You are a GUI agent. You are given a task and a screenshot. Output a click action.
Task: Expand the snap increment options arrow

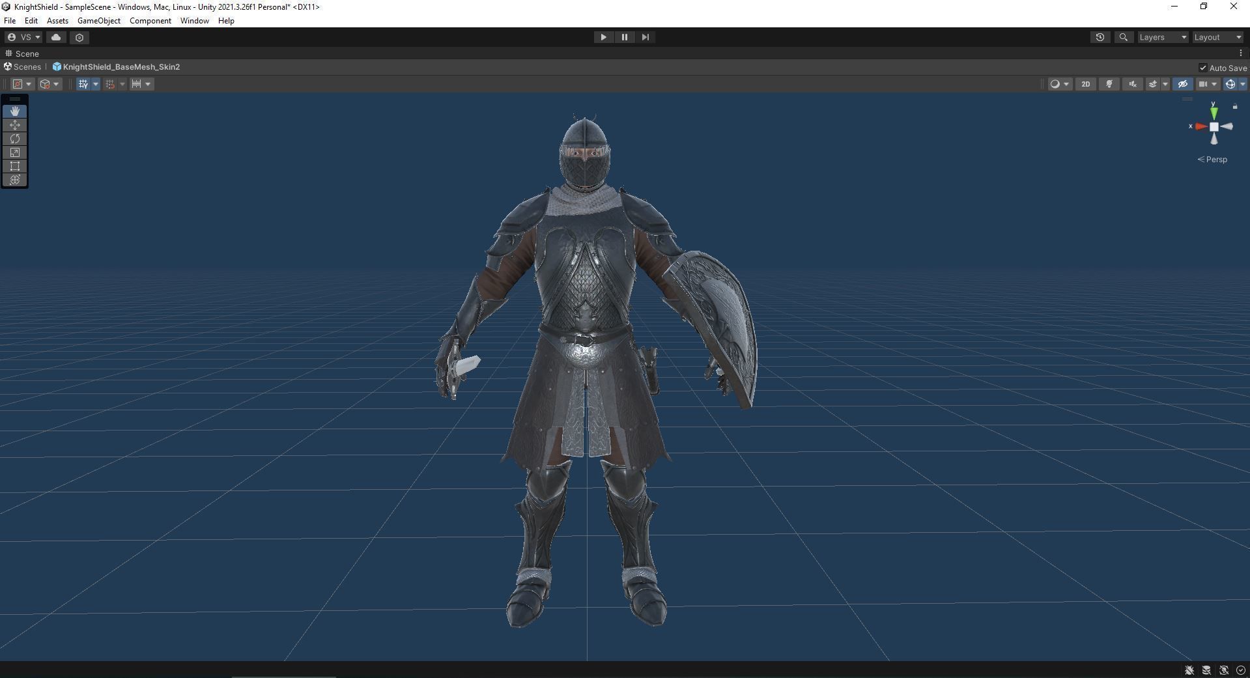pos(149,84)
